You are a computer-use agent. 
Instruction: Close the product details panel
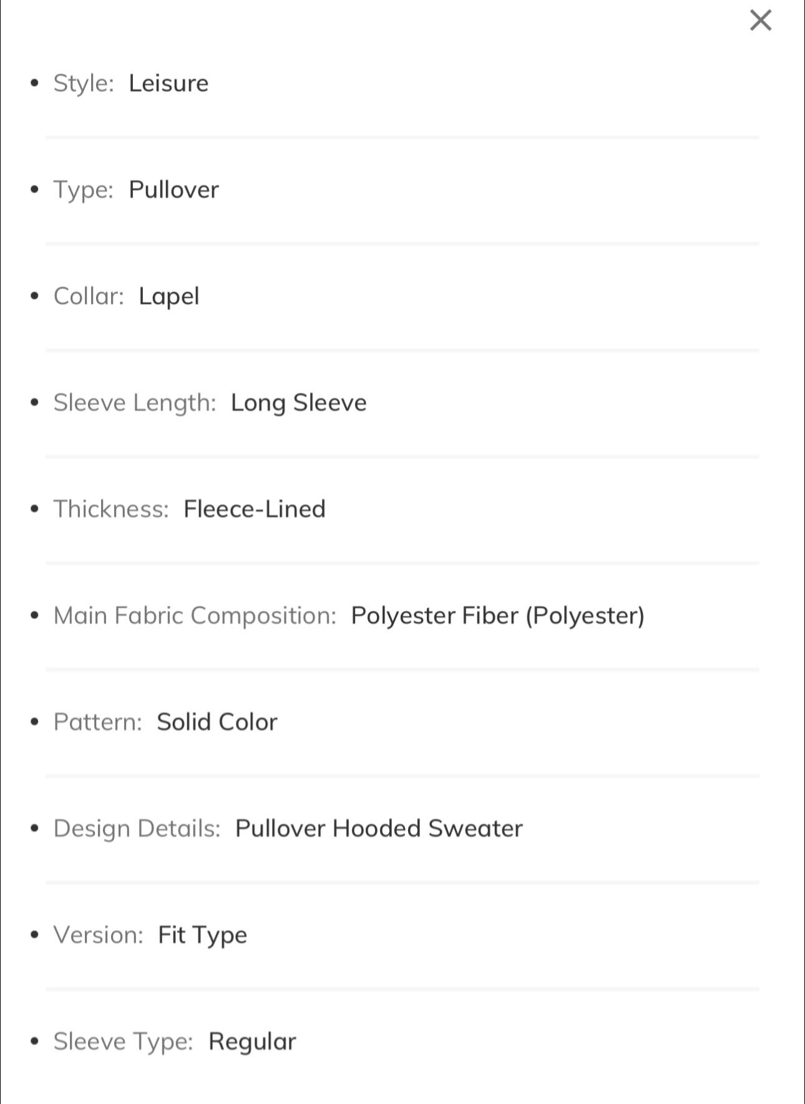click(760, 20)
